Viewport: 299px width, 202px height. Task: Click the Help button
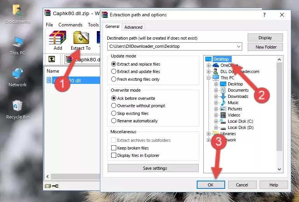pyautogui.click(x=274, y=185)
